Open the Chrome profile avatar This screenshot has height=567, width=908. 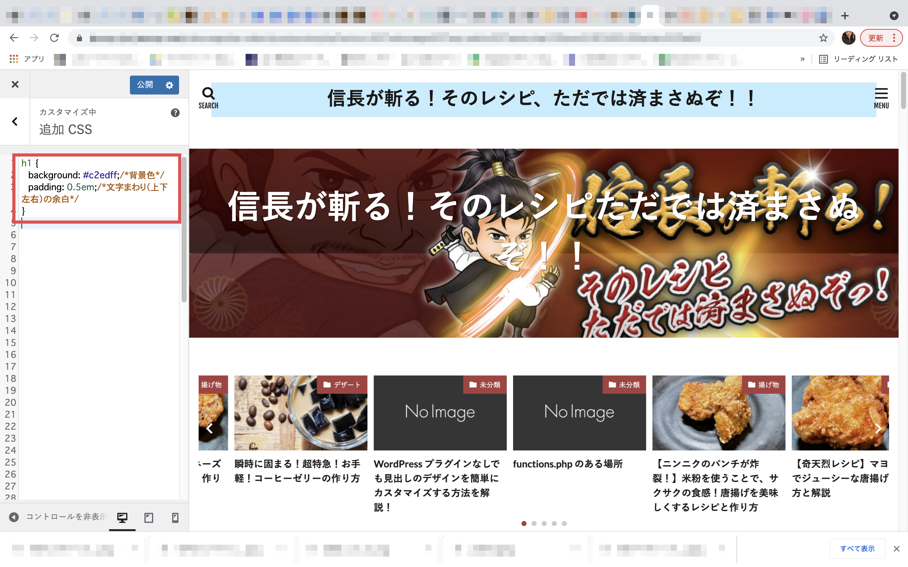click(848, 38)
